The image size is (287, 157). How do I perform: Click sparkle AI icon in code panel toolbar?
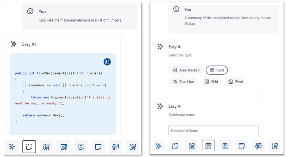tap(12, 147)
